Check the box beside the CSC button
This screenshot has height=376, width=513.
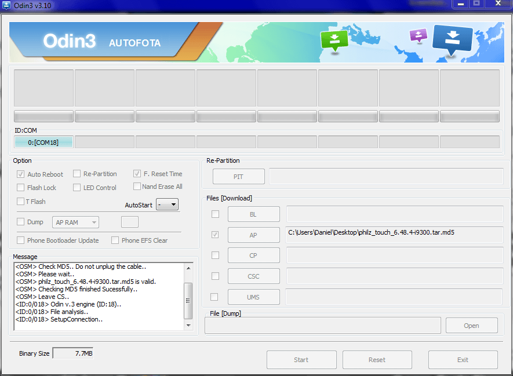[x=215, y=276]
